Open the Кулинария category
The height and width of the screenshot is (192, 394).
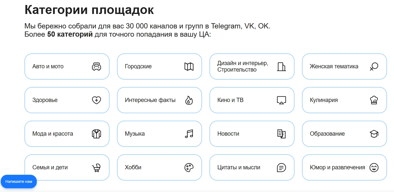344,100
